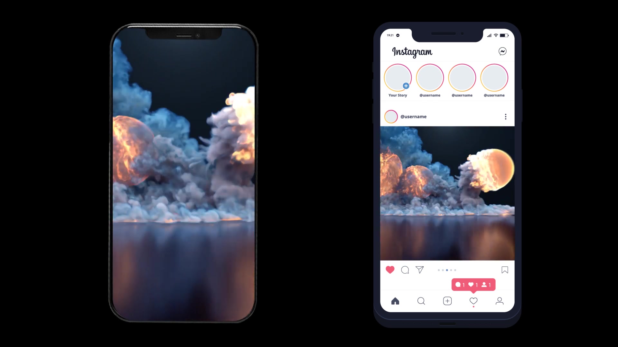The width and height of the screenshot is (618, 347).
Task: Navigate to Profile tab in bottom bar
Action: tap(500, 301)
